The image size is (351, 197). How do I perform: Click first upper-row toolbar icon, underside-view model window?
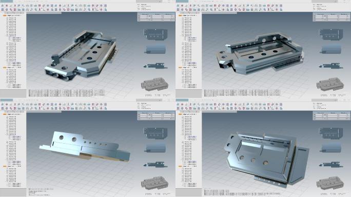[178, 104]
